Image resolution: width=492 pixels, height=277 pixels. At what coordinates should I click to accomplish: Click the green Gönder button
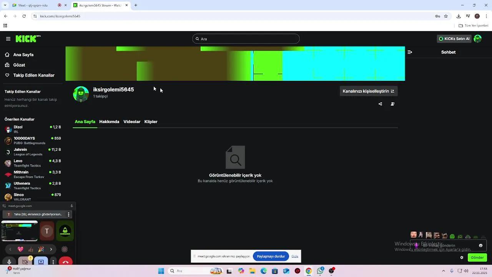click(477, 257)
